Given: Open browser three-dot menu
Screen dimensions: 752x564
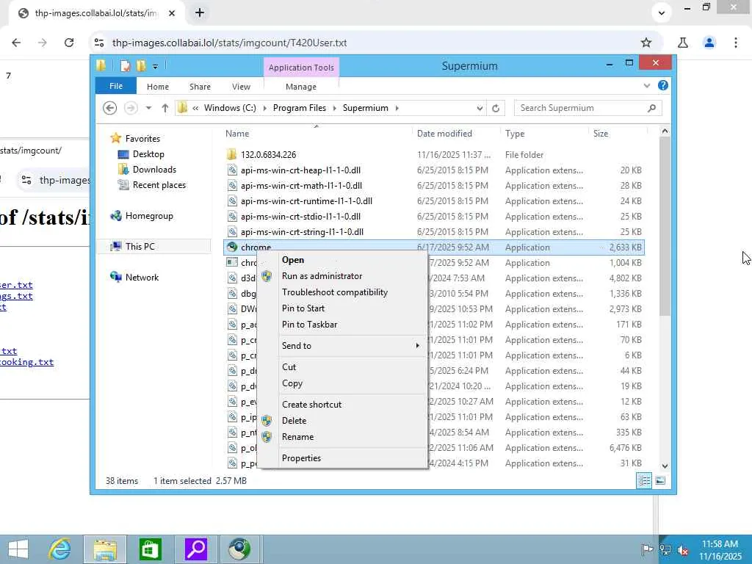Looking at the screenshot, I should click(736, 43).
